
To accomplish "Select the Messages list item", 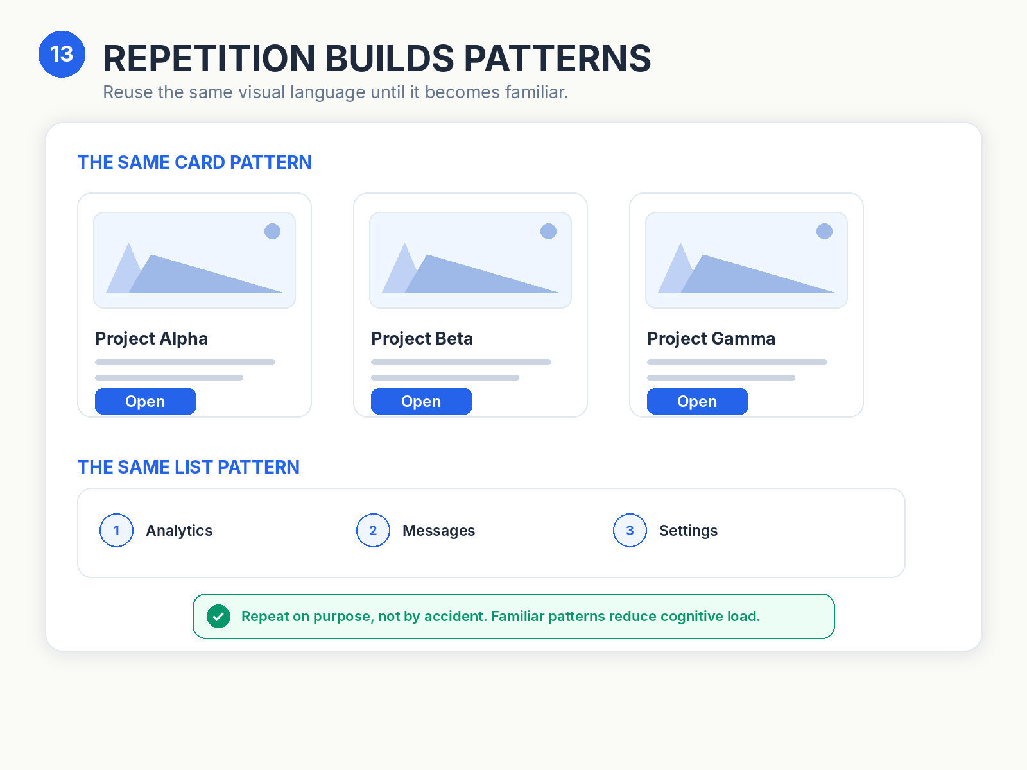I will point(416,531).
